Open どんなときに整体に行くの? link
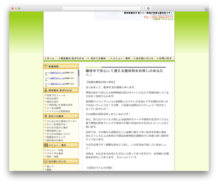Screen dimensions: 218x184 tap(62, 121)
